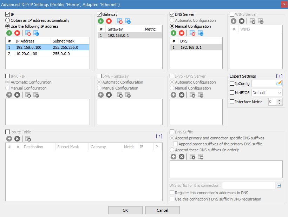288x217 pixels.
Task: Select IP row 192.168.0.100
Action: coord(47,47)
